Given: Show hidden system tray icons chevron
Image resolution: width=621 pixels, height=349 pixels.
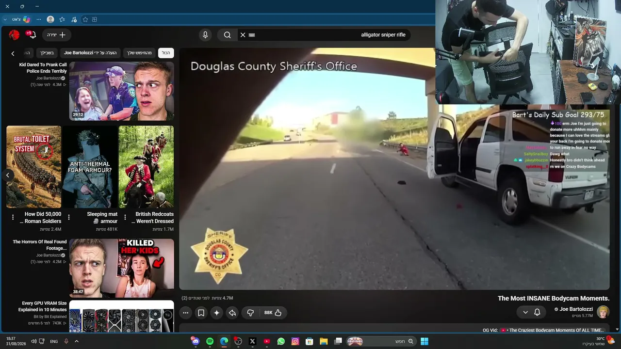Looking at the screenshot, I should pyautogui.click(x=77, y=341).
